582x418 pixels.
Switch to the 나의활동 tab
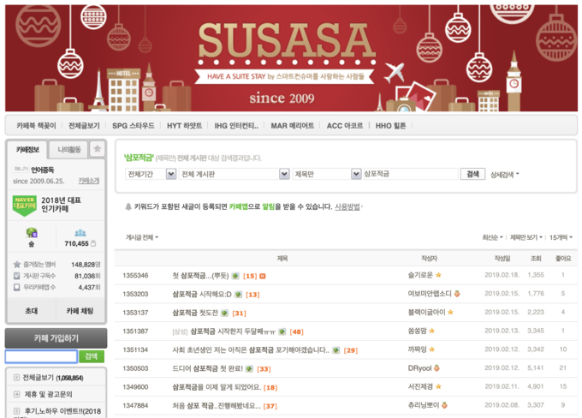click(68, 149)
